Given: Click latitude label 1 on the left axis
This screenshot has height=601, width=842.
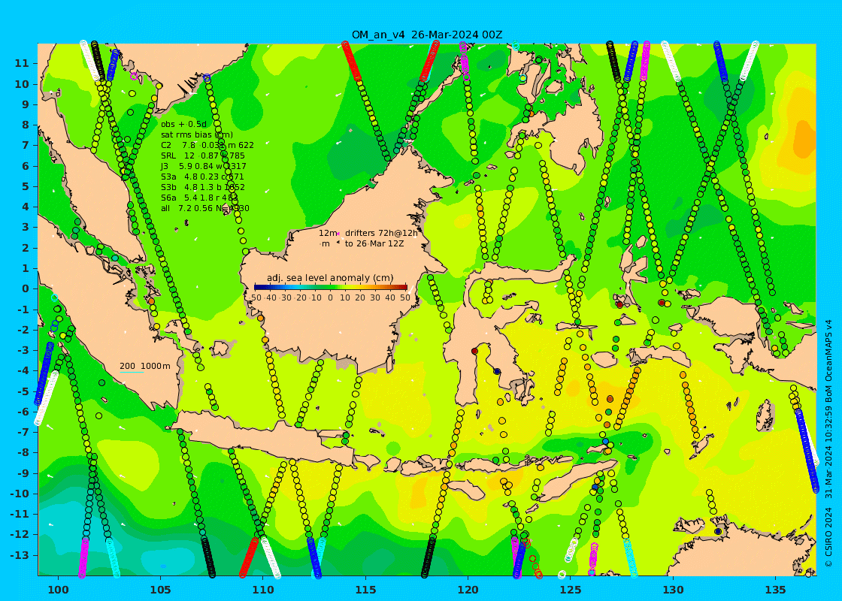Looking at the screenshot, I should [26, 268].
